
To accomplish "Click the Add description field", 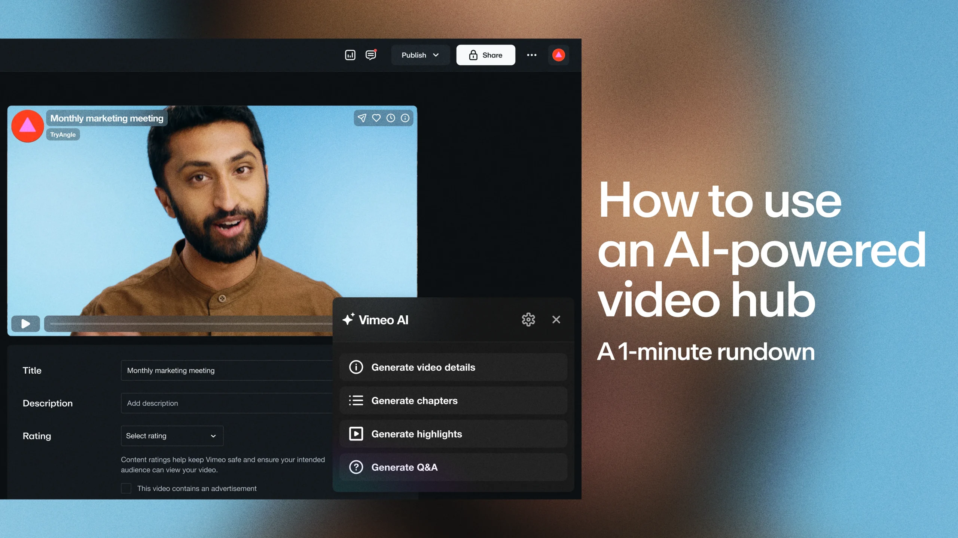I will point(227,403).
